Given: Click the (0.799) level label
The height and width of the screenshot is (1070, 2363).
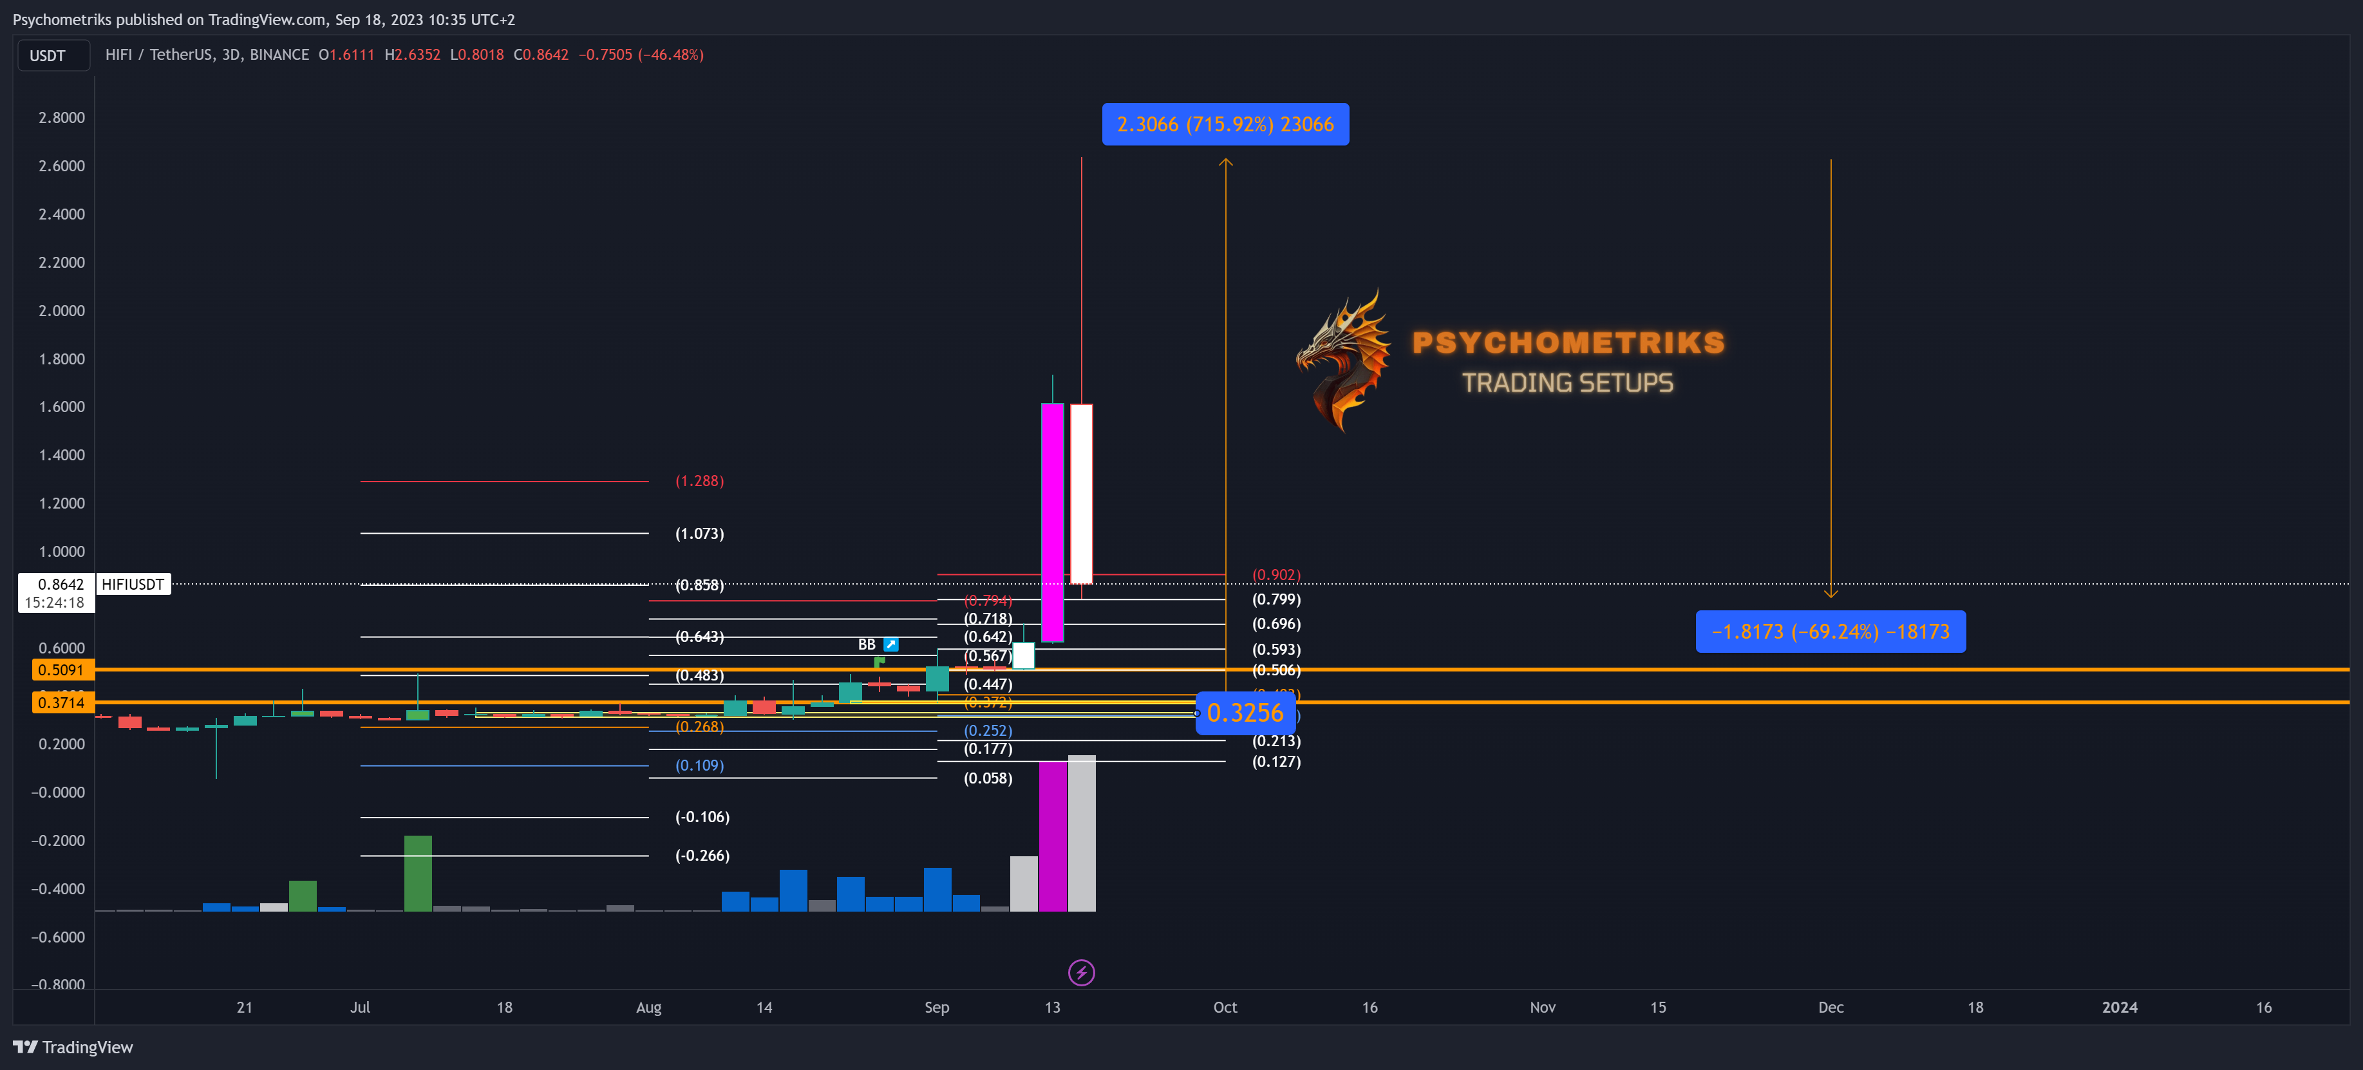Looking at the screenshot, I should tap(1277, 599).
